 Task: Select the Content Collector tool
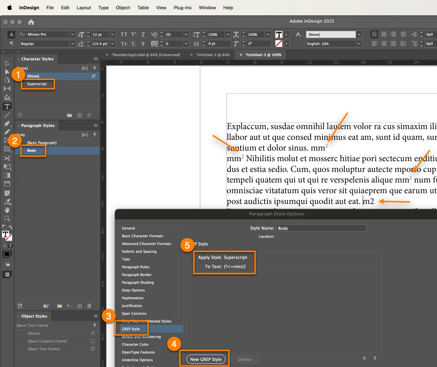7,97
